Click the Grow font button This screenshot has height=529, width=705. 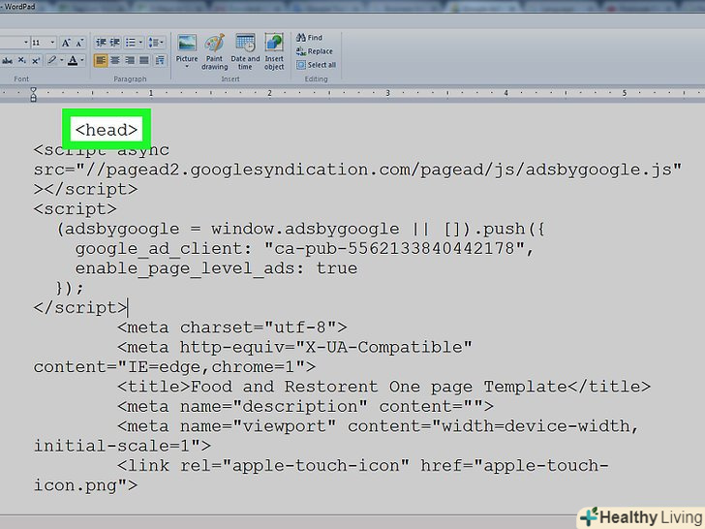(66, 43)
